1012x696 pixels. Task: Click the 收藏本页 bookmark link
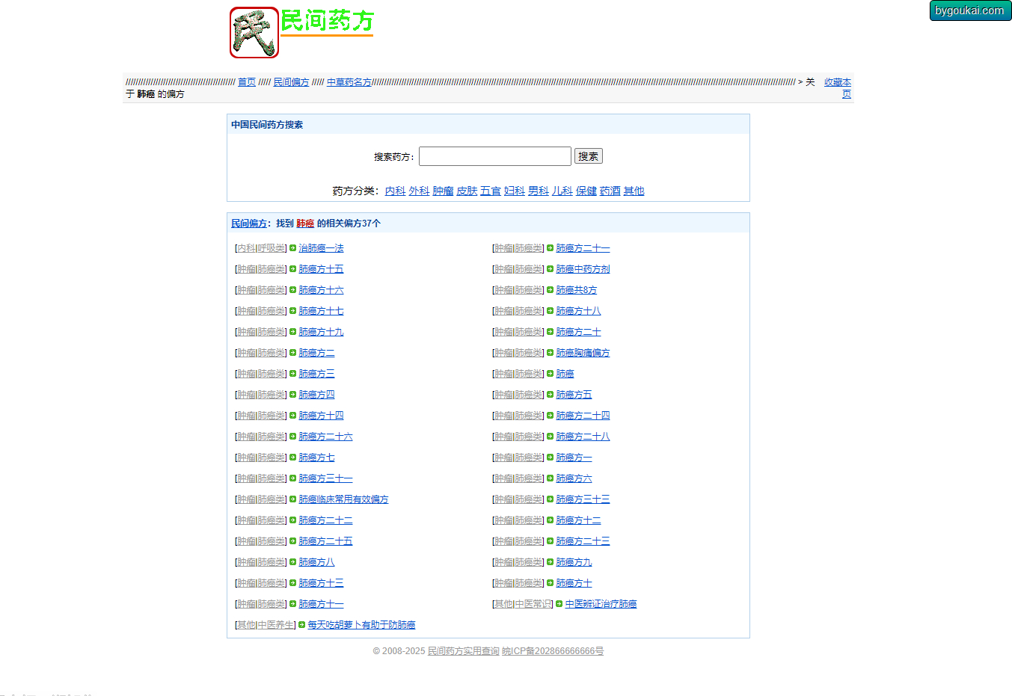[837, 82]
